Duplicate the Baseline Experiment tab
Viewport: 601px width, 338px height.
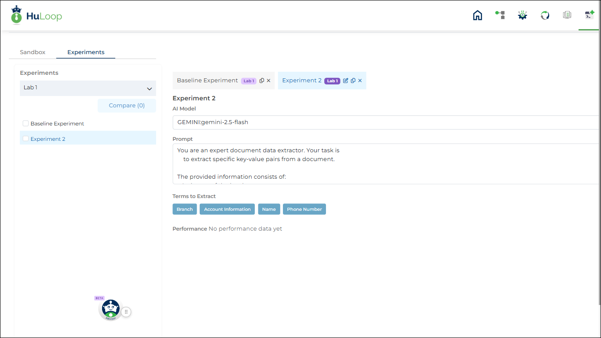click(x=262, y=81)
